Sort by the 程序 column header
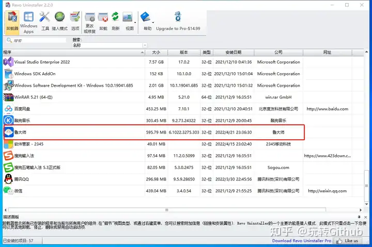This screenshot has height=247, width=372. [x=74, y=52]
